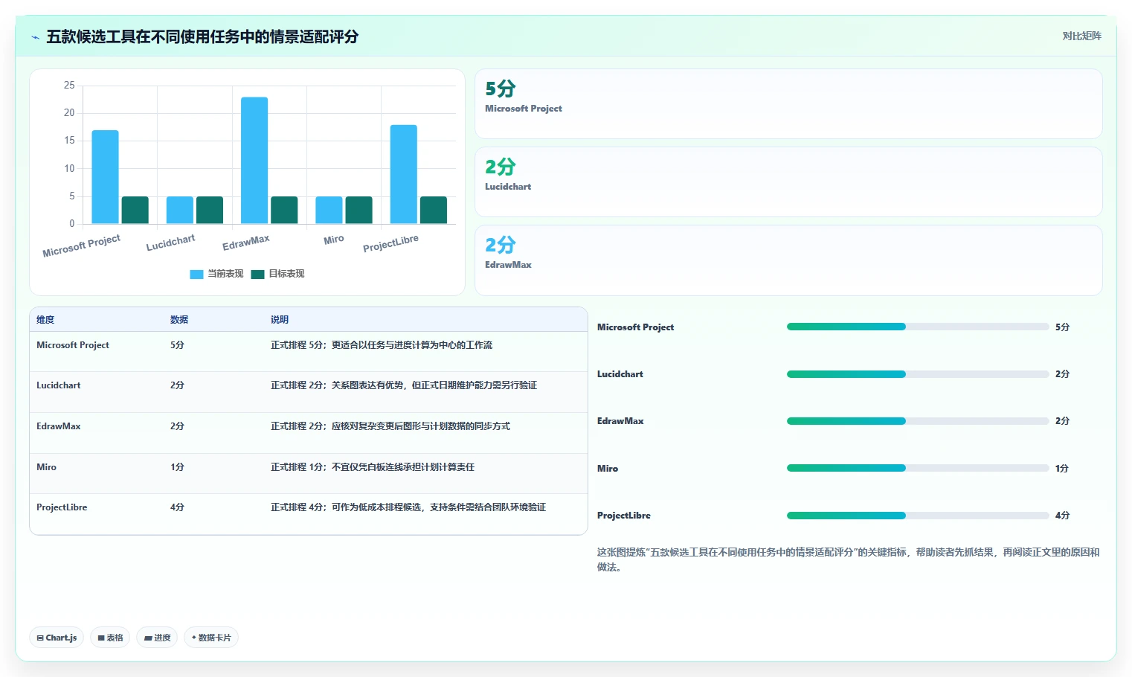The image size is (1132, 677).
Task: Click the Miro progress bar
Action: point(918,468)
